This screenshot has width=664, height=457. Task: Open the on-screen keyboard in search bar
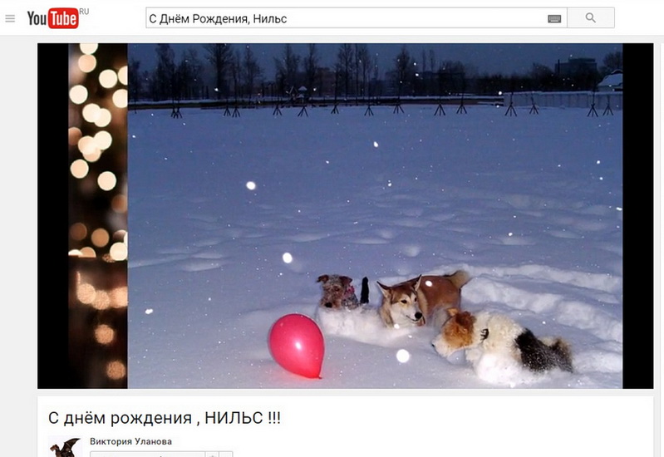coord(554,18)
